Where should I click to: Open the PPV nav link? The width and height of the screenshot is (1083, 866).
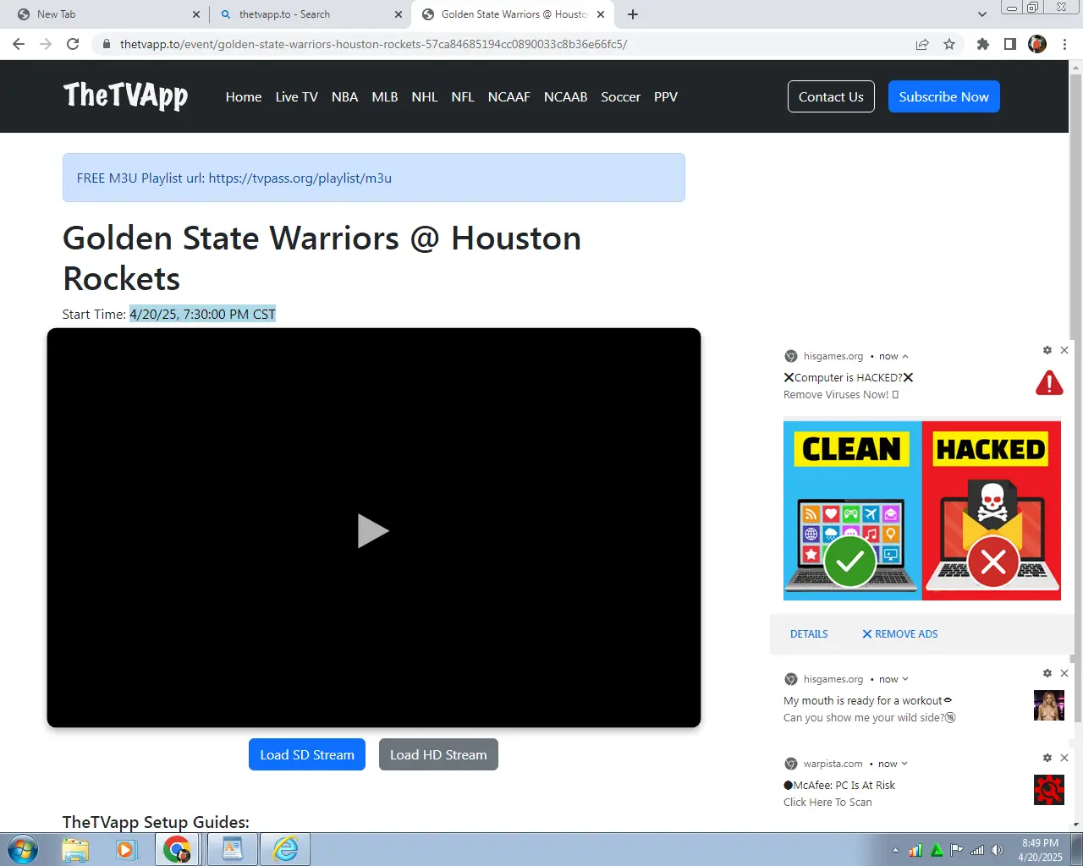point(666,96)
